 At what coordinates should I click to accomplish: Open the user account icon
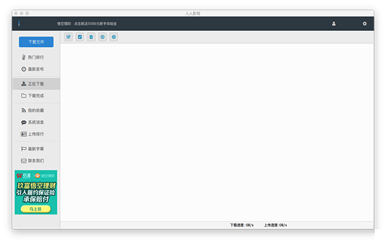(x=333, y=24)
